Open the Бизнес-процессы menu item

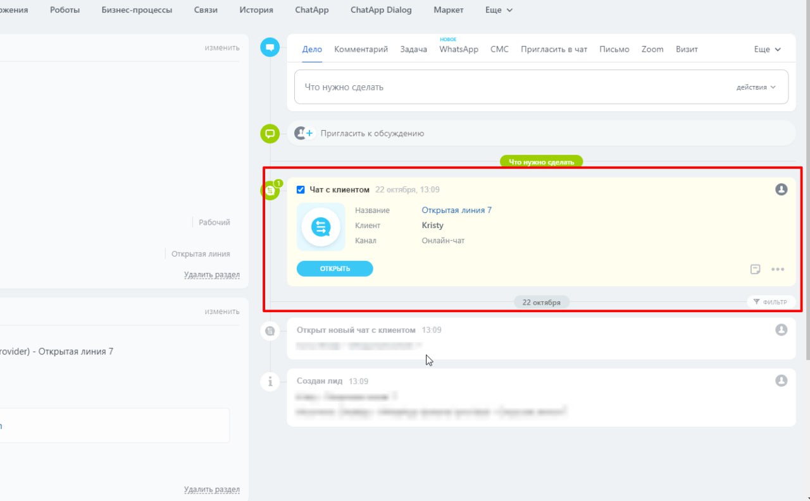137,10
